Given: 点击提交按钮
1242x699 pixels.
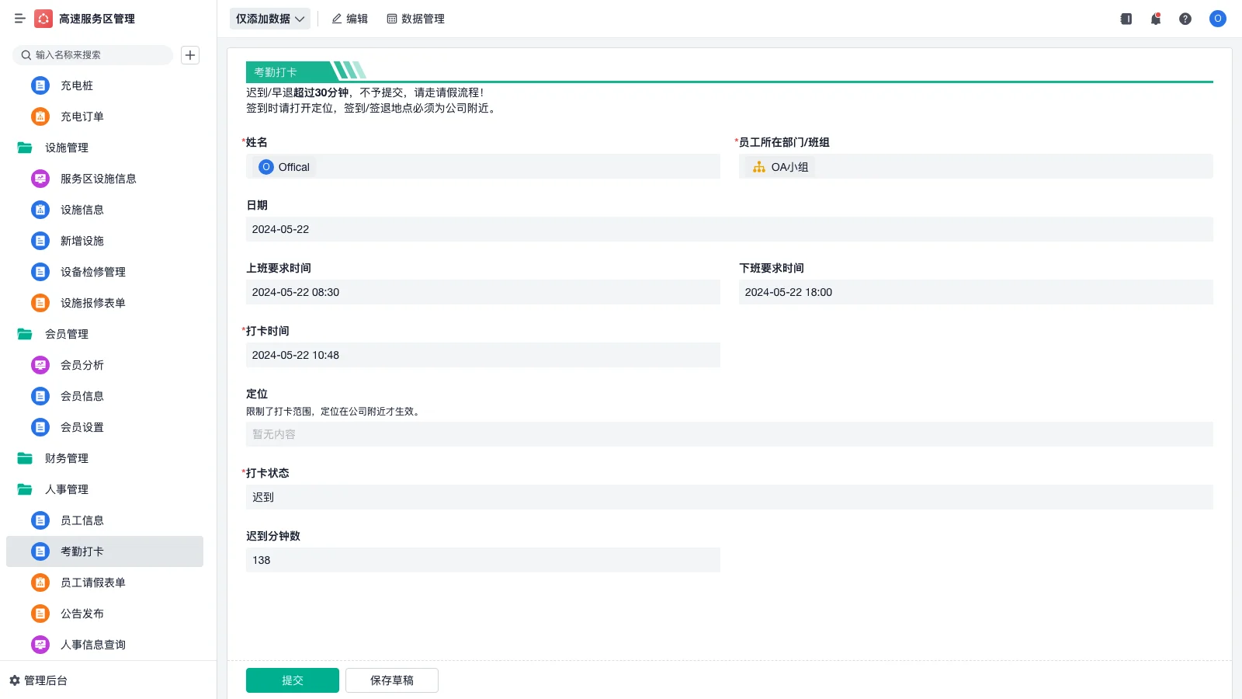Looking at the screenshot, I should 292,680.
